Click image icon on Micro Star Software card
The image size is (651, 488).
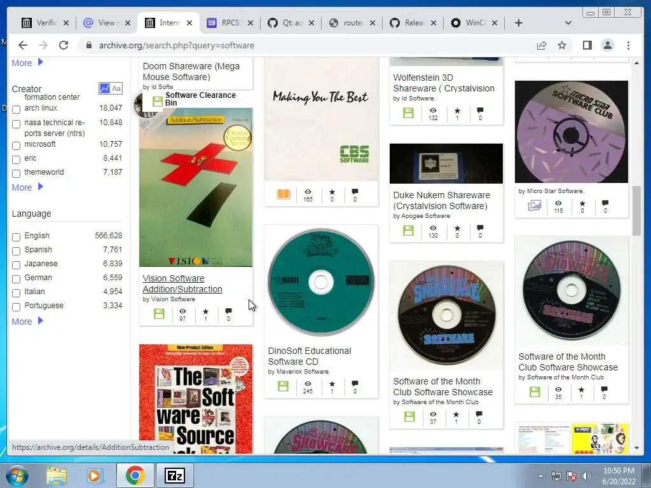[x=534, y=205]
